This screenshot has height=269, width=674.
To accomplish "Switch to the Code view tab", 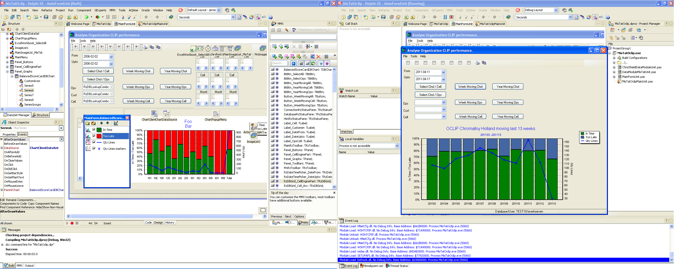I will tap(148, 223).
